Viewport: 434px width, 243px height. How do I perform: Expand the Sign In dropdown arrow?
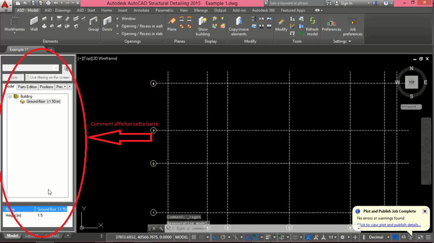[x=369, y=3]
